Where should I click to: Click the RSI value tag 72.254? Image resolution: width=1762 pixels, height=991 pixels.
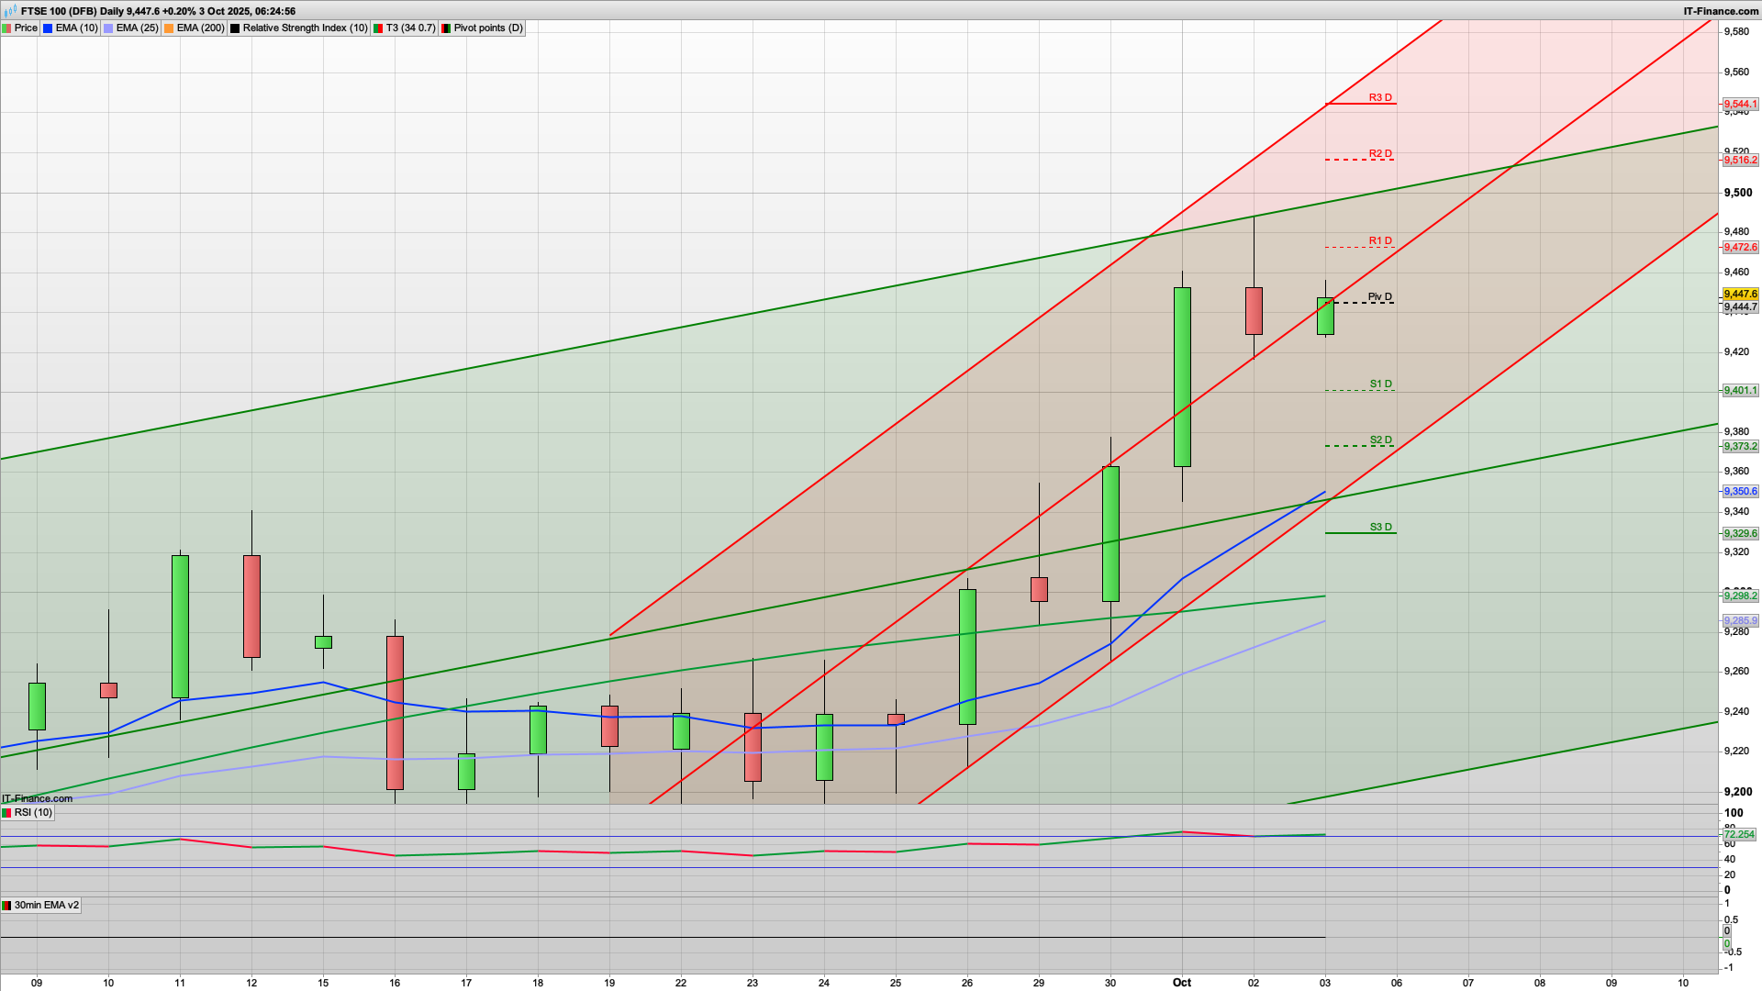coord(1739,835)
